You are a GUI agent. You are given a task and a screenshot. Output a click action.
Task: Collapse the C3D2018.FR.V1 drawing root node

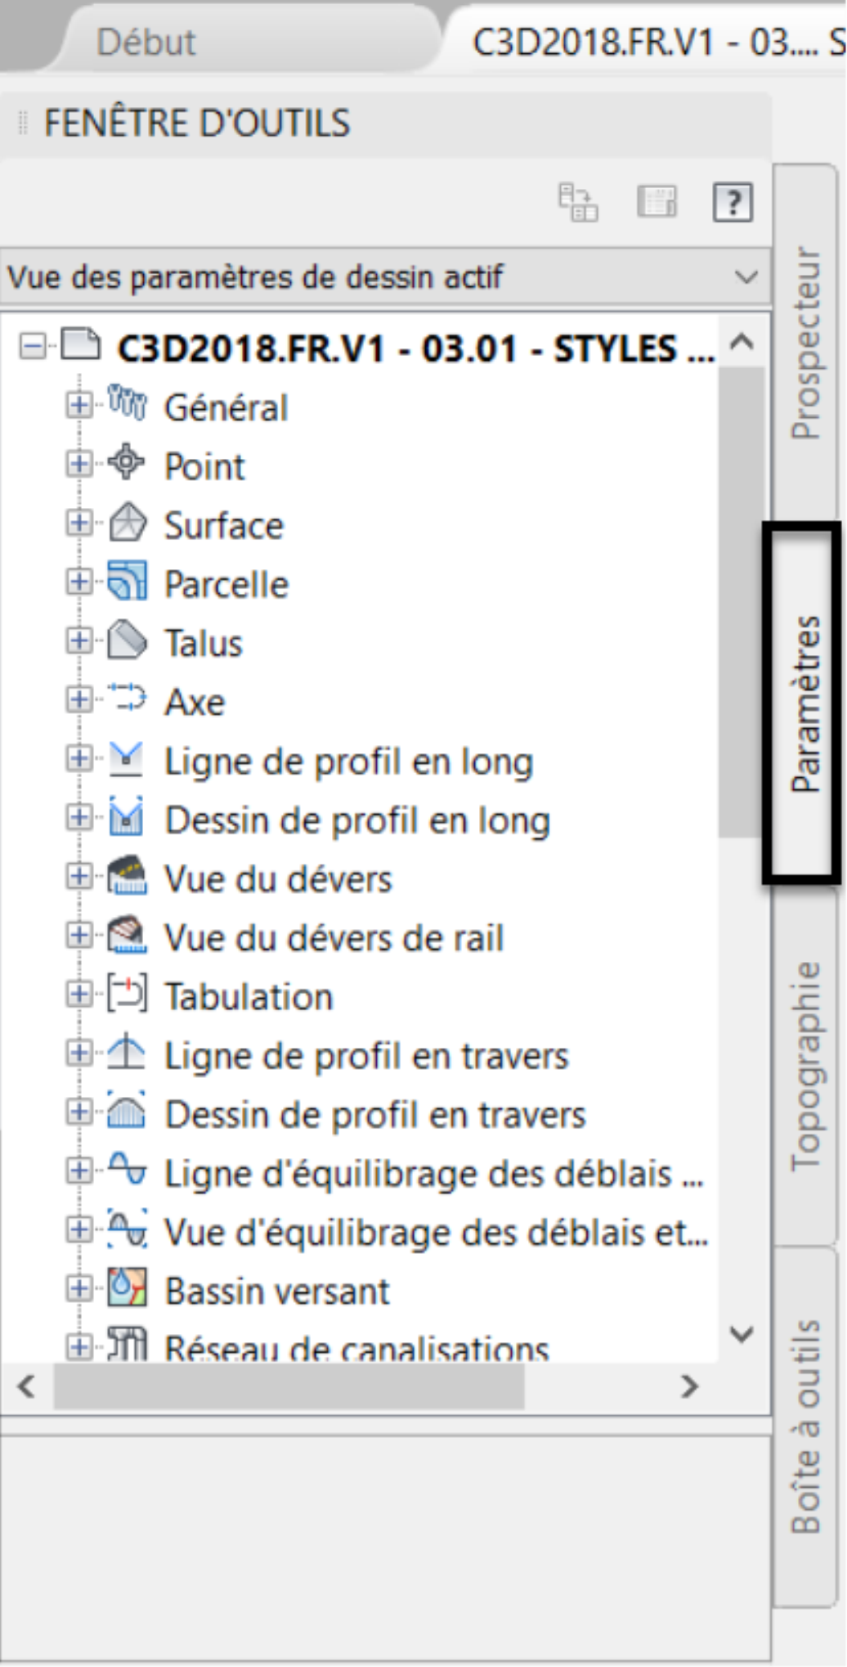pyautogui.click(x=32, y=347)
